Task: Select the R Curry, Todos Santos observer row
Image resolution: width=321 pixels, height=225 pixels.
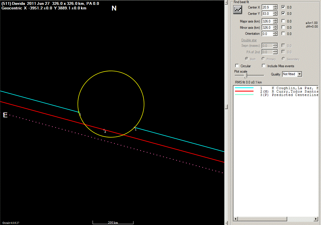Action: [x=276, y=91]
